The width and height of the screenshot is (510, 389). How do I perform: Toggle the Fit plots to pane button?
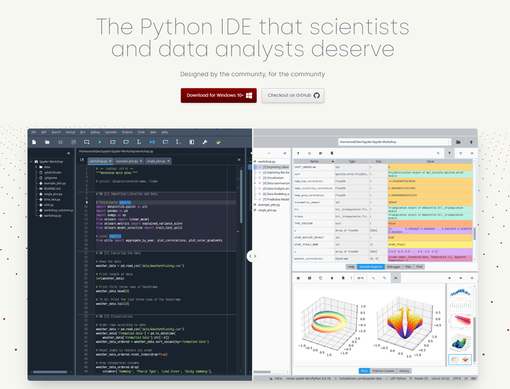(x=396, y=278)
